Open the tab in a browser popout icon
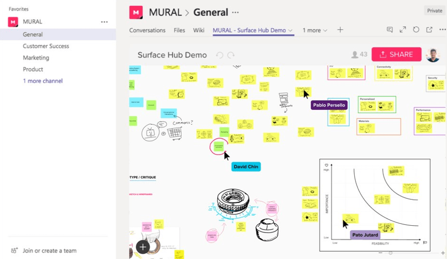This screenshot has height=259, width=447. click(x=429, y=29)
